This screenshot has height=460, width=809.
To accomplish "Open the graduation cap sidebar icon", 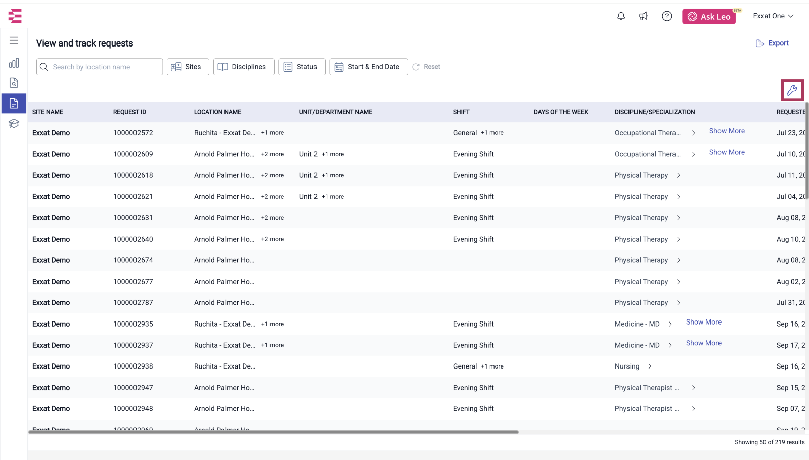I will coord(14,123).
